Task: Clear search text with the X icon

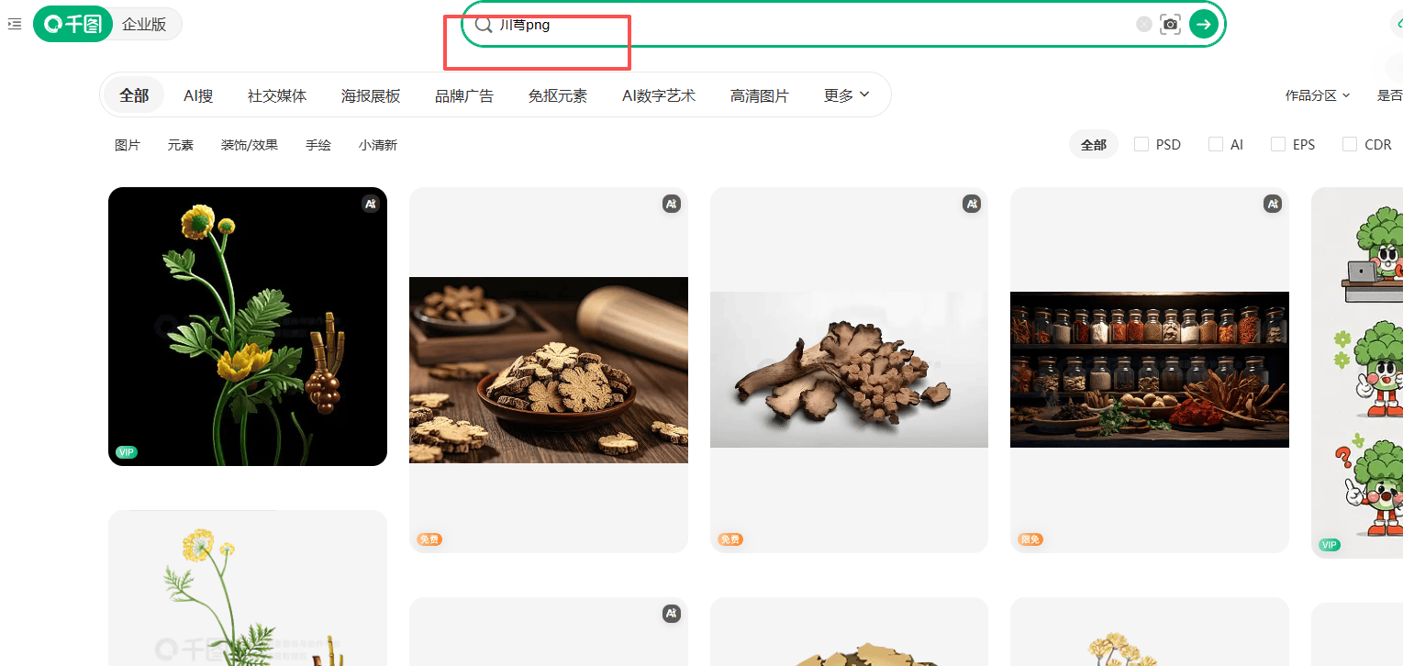Action: [x=1143, y=25]
